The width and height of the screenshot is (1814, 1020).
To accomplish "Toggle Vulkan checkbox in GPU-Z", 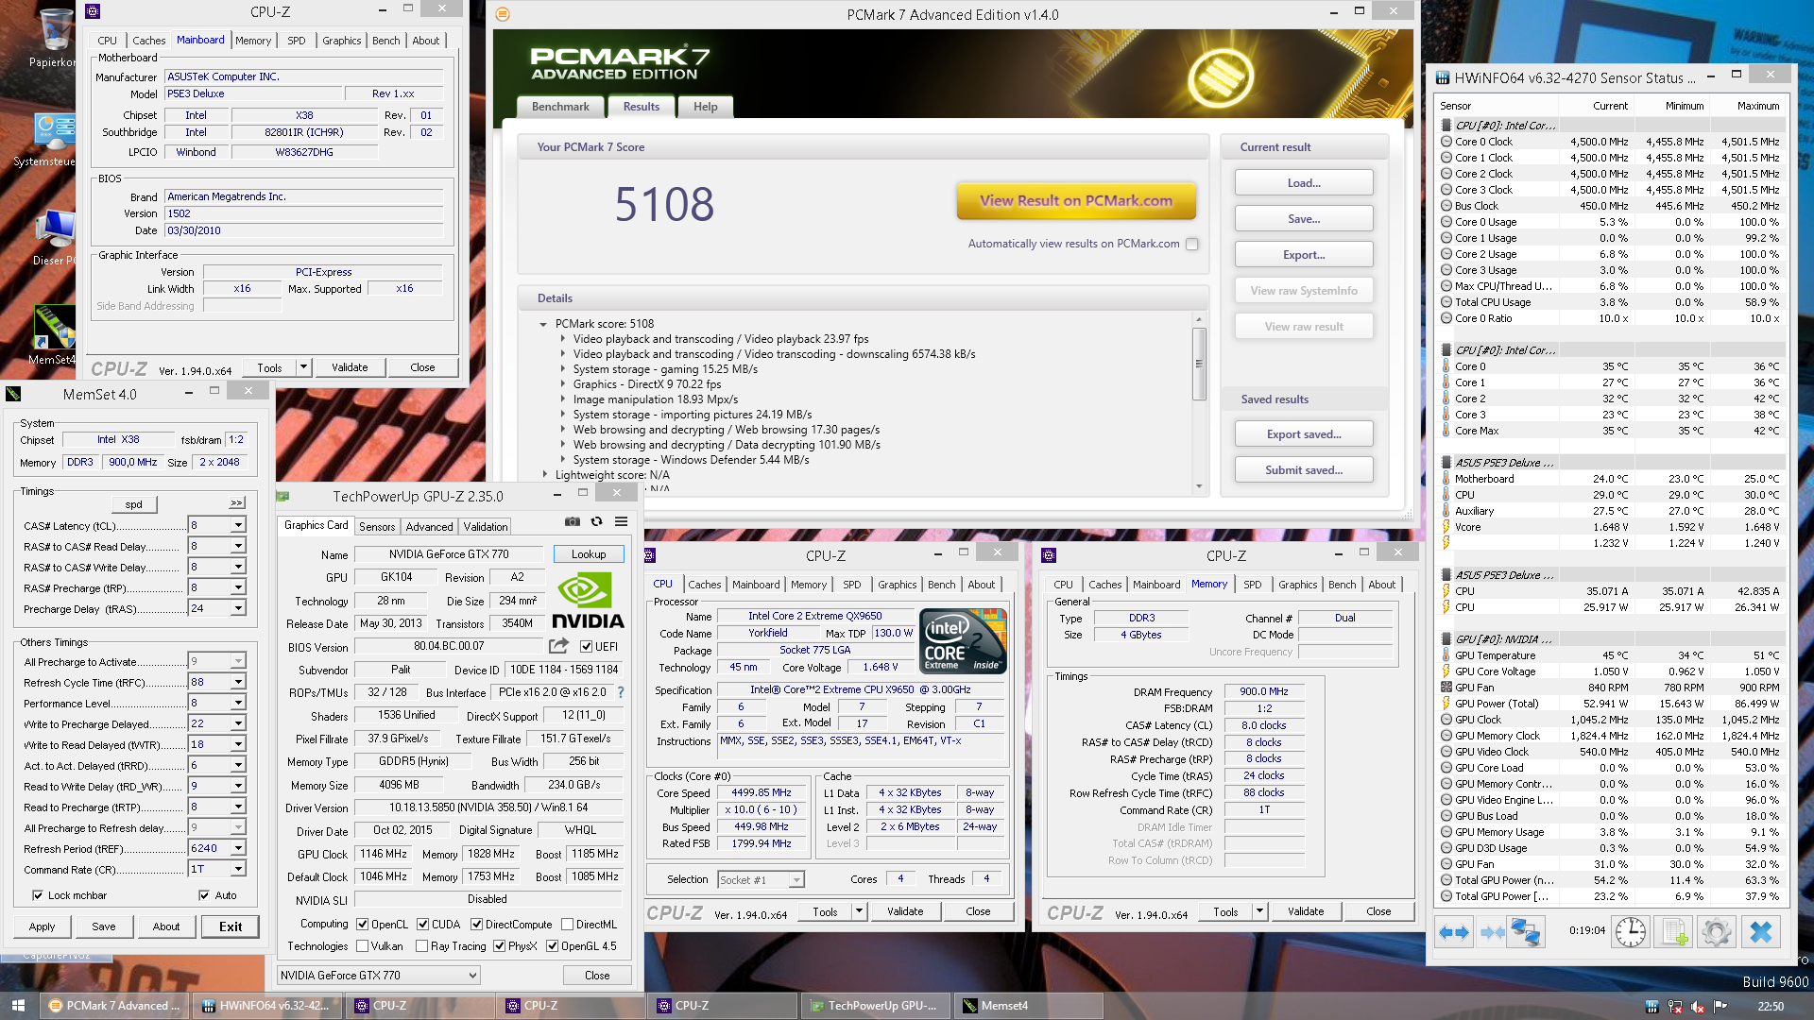I will pyautogui.click(x=362, y=945).
